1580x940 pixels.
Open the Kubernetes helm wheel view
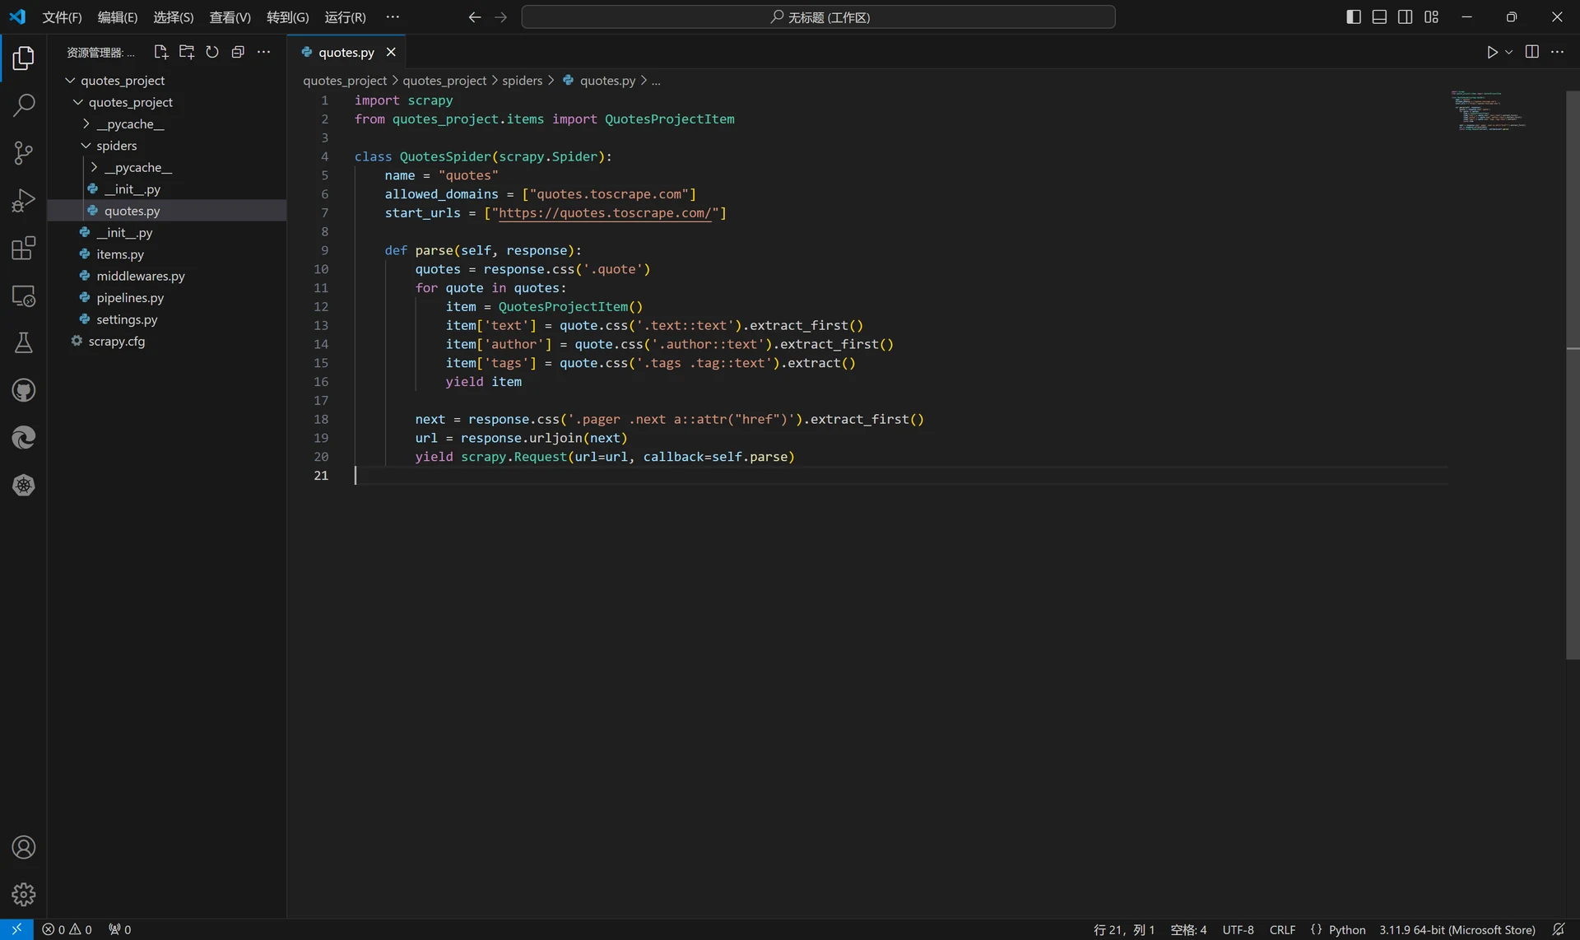coord(23,486)
